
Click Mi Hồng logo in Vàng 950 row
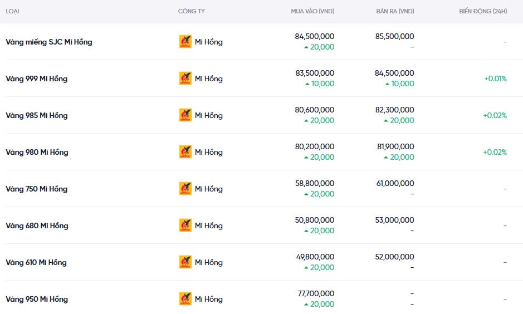pyautogui.click(x=185, y=299)
